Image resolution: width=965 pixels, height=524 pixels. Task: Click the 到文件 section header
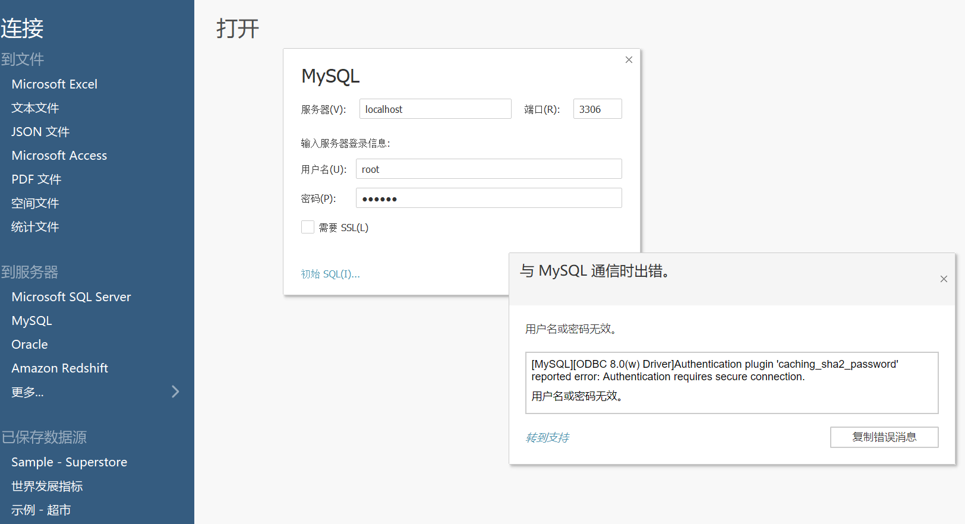click(x=23, y=59)
